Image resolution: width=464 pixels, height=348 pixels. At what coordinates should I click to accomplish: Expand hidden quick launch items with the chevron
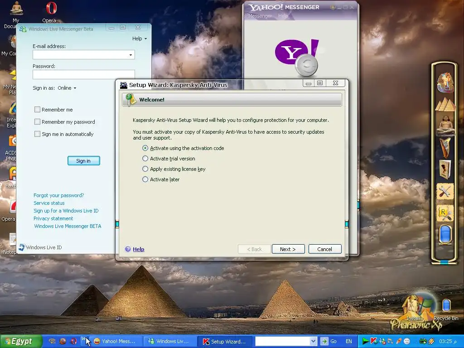click(x=83, y=339)
